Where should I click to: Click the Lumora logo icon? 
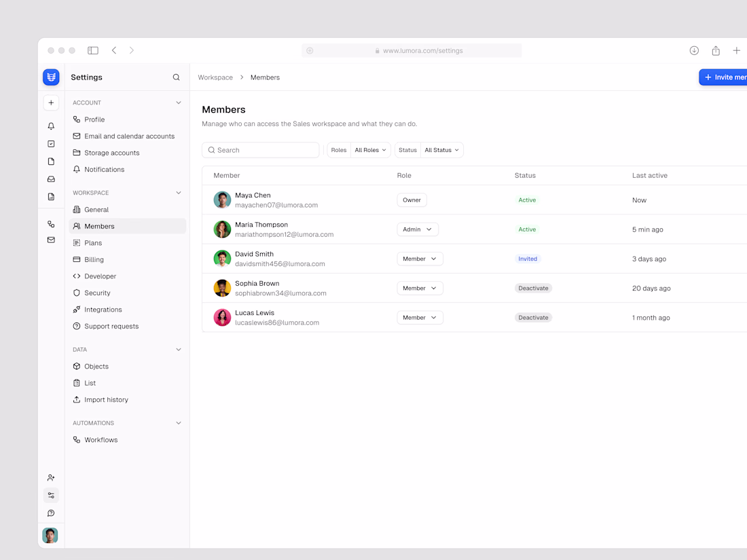(51, 77)
